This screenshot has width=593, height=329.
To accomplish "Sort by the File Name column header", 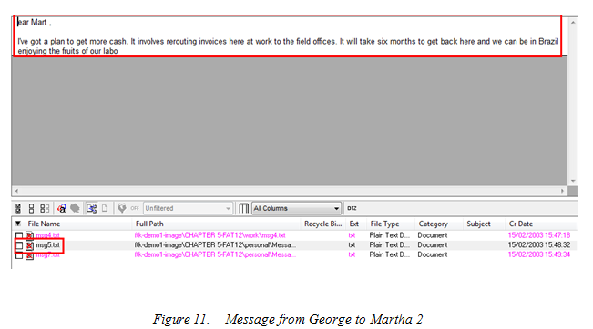I will click(x=44, y=224).
